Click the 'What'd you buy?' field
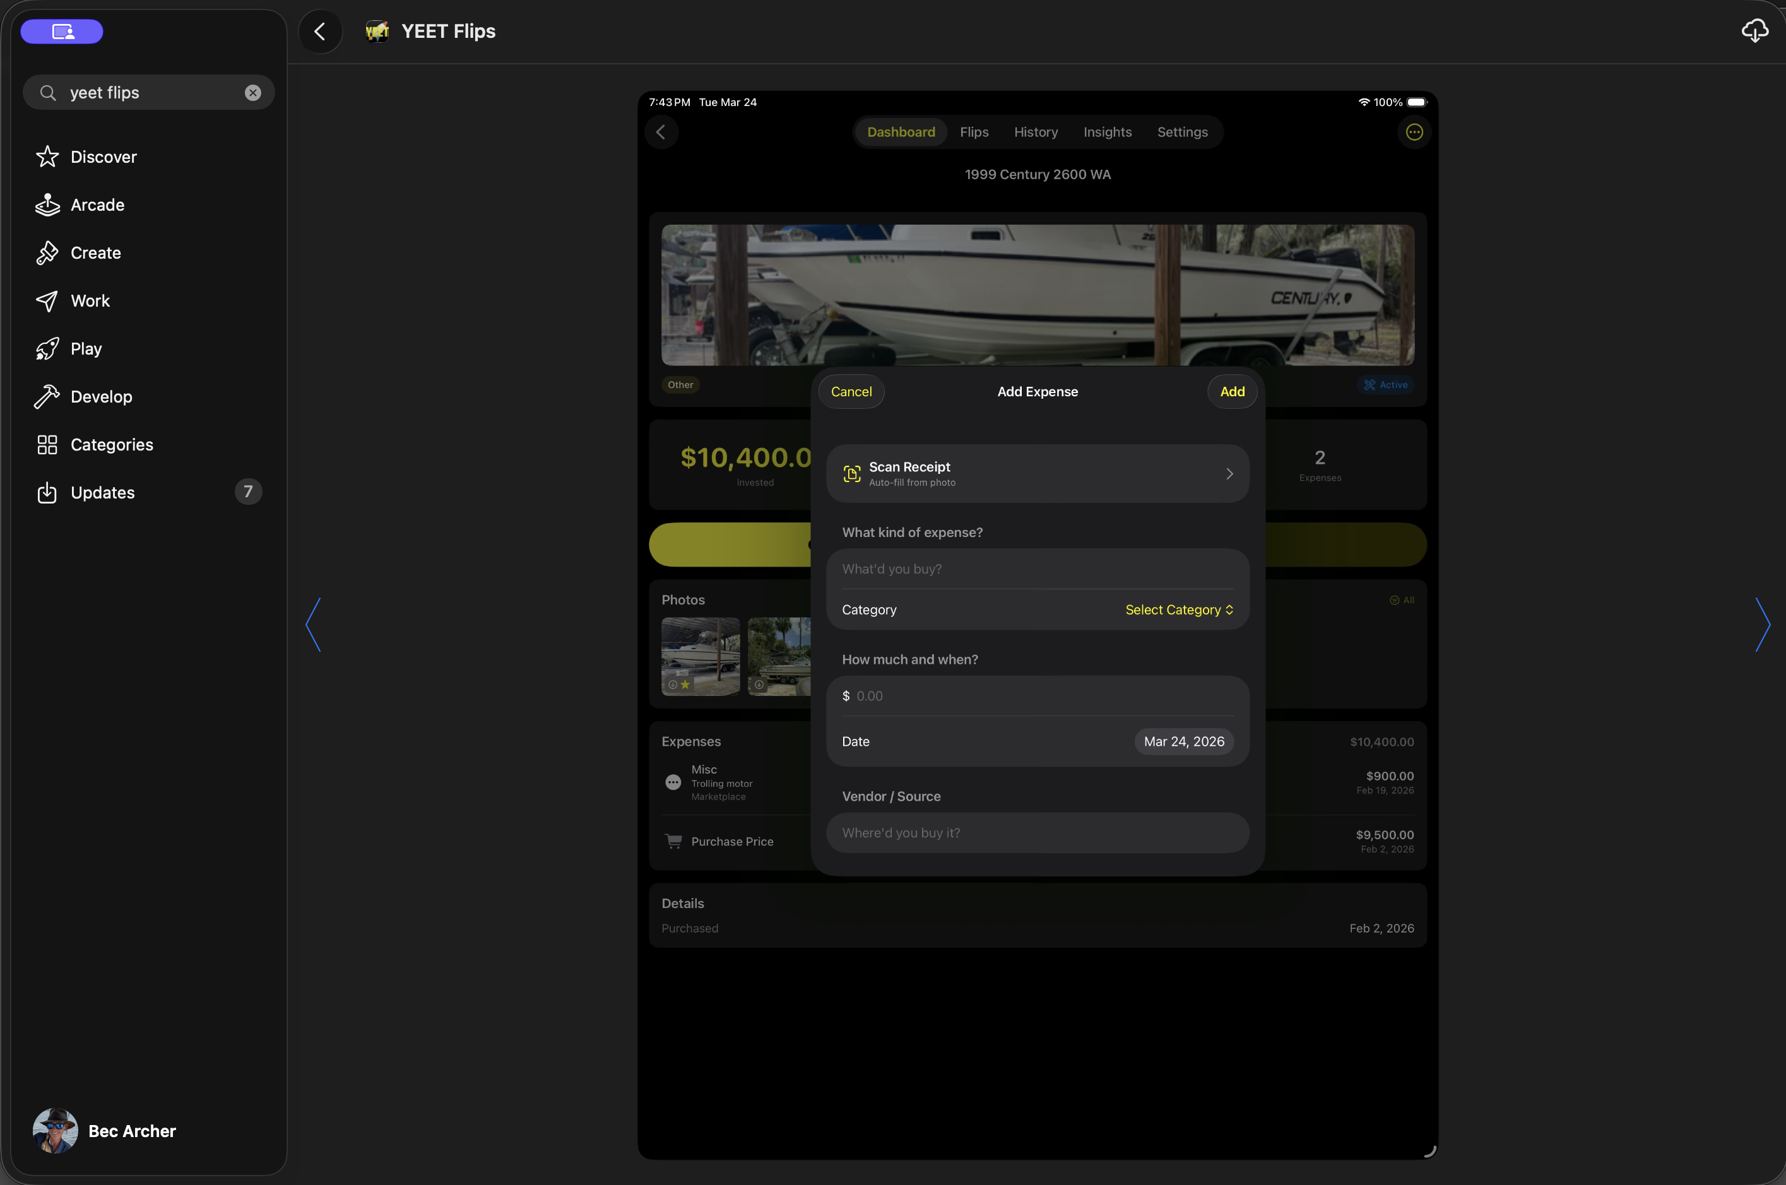 click(1038, 569)
